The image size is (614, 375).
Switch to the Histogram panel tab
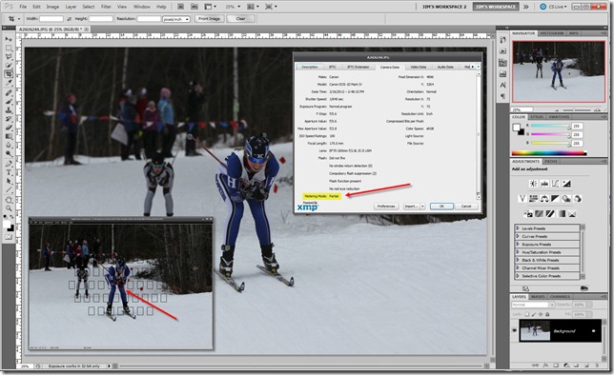tap(552, 33)
